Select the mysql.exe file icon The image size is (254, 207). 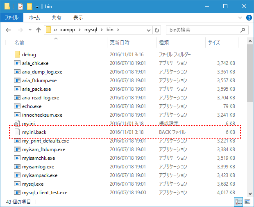(x=17, y=184)
